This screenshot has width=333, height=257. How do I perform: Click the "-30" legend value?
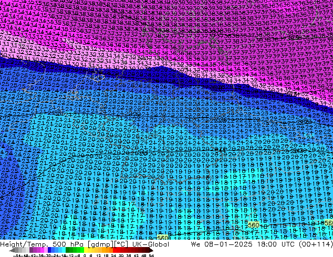tap(48, 255)
